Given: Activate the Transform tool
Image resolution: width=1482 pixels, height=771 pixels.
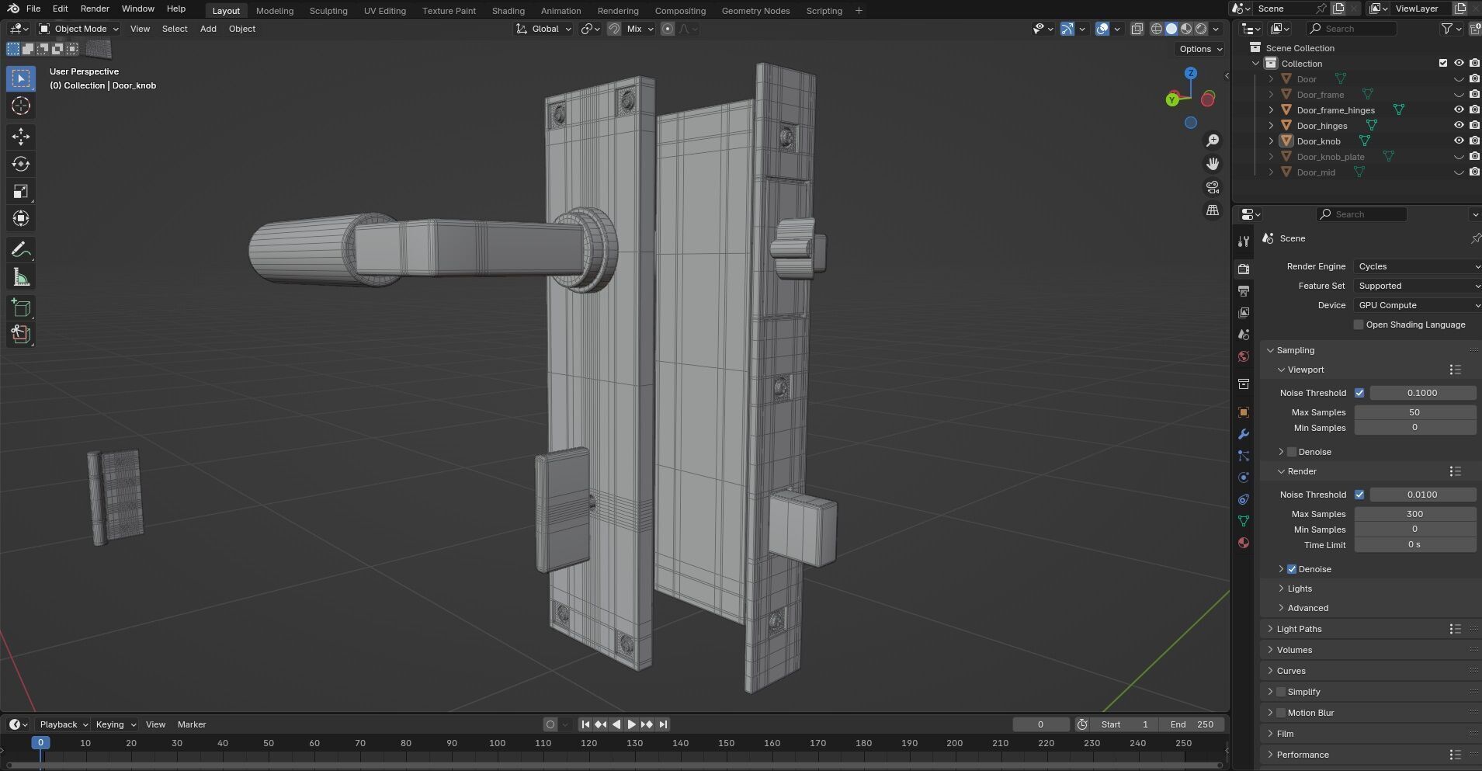Looking at the screenshot, I should pos(21,218).
